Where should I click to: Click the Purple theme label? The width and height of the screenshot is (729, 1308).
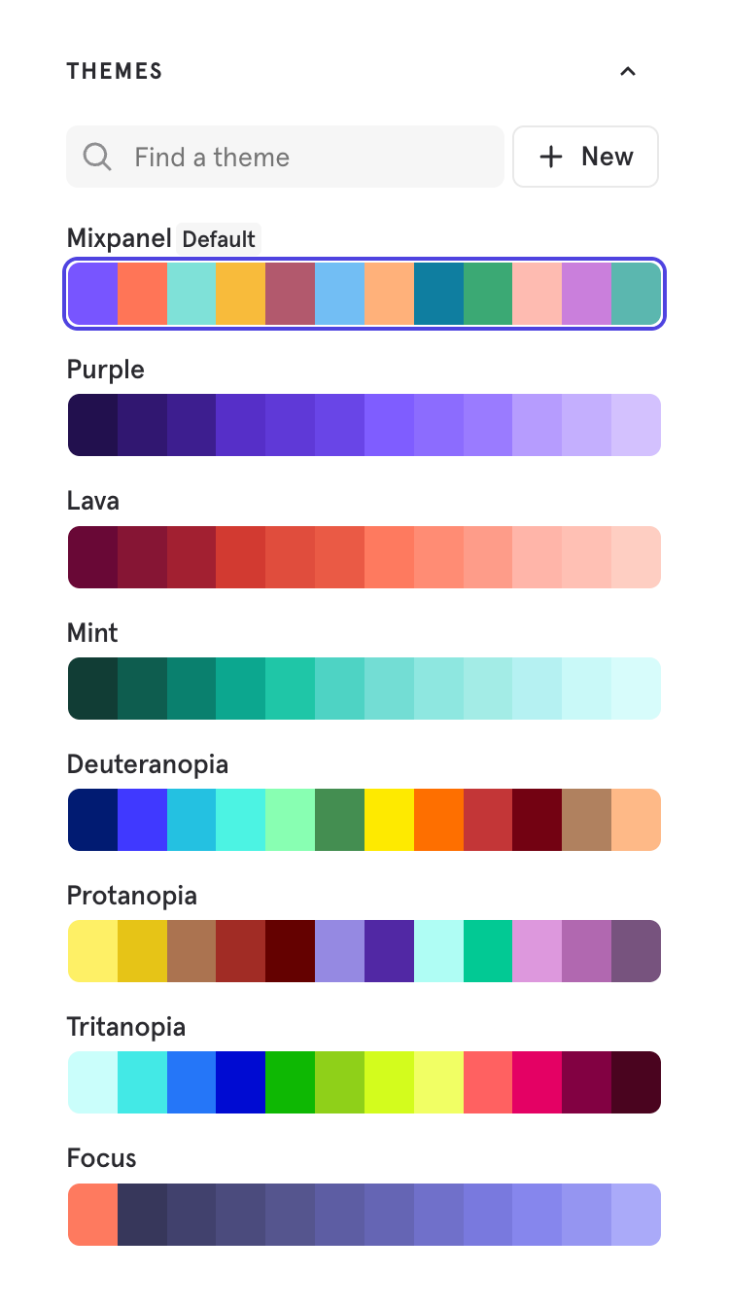click(x=106, y=370)
